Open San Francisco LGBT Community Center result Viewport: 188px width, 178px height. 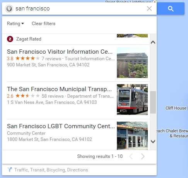[61, 126]
